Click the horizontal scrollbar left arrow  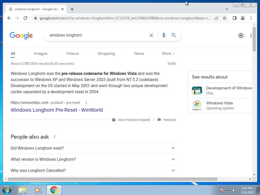point(6,179)
